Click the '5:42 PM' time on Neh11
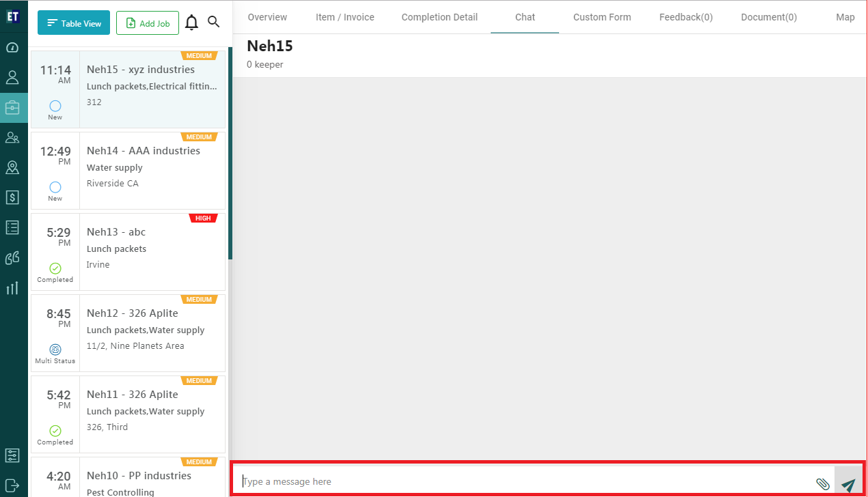 (58, 399)
